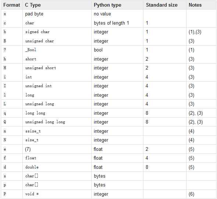This screenshot has height=199, width=217.
Task: Open note (7) in the e row
Action: click(28, 149)
